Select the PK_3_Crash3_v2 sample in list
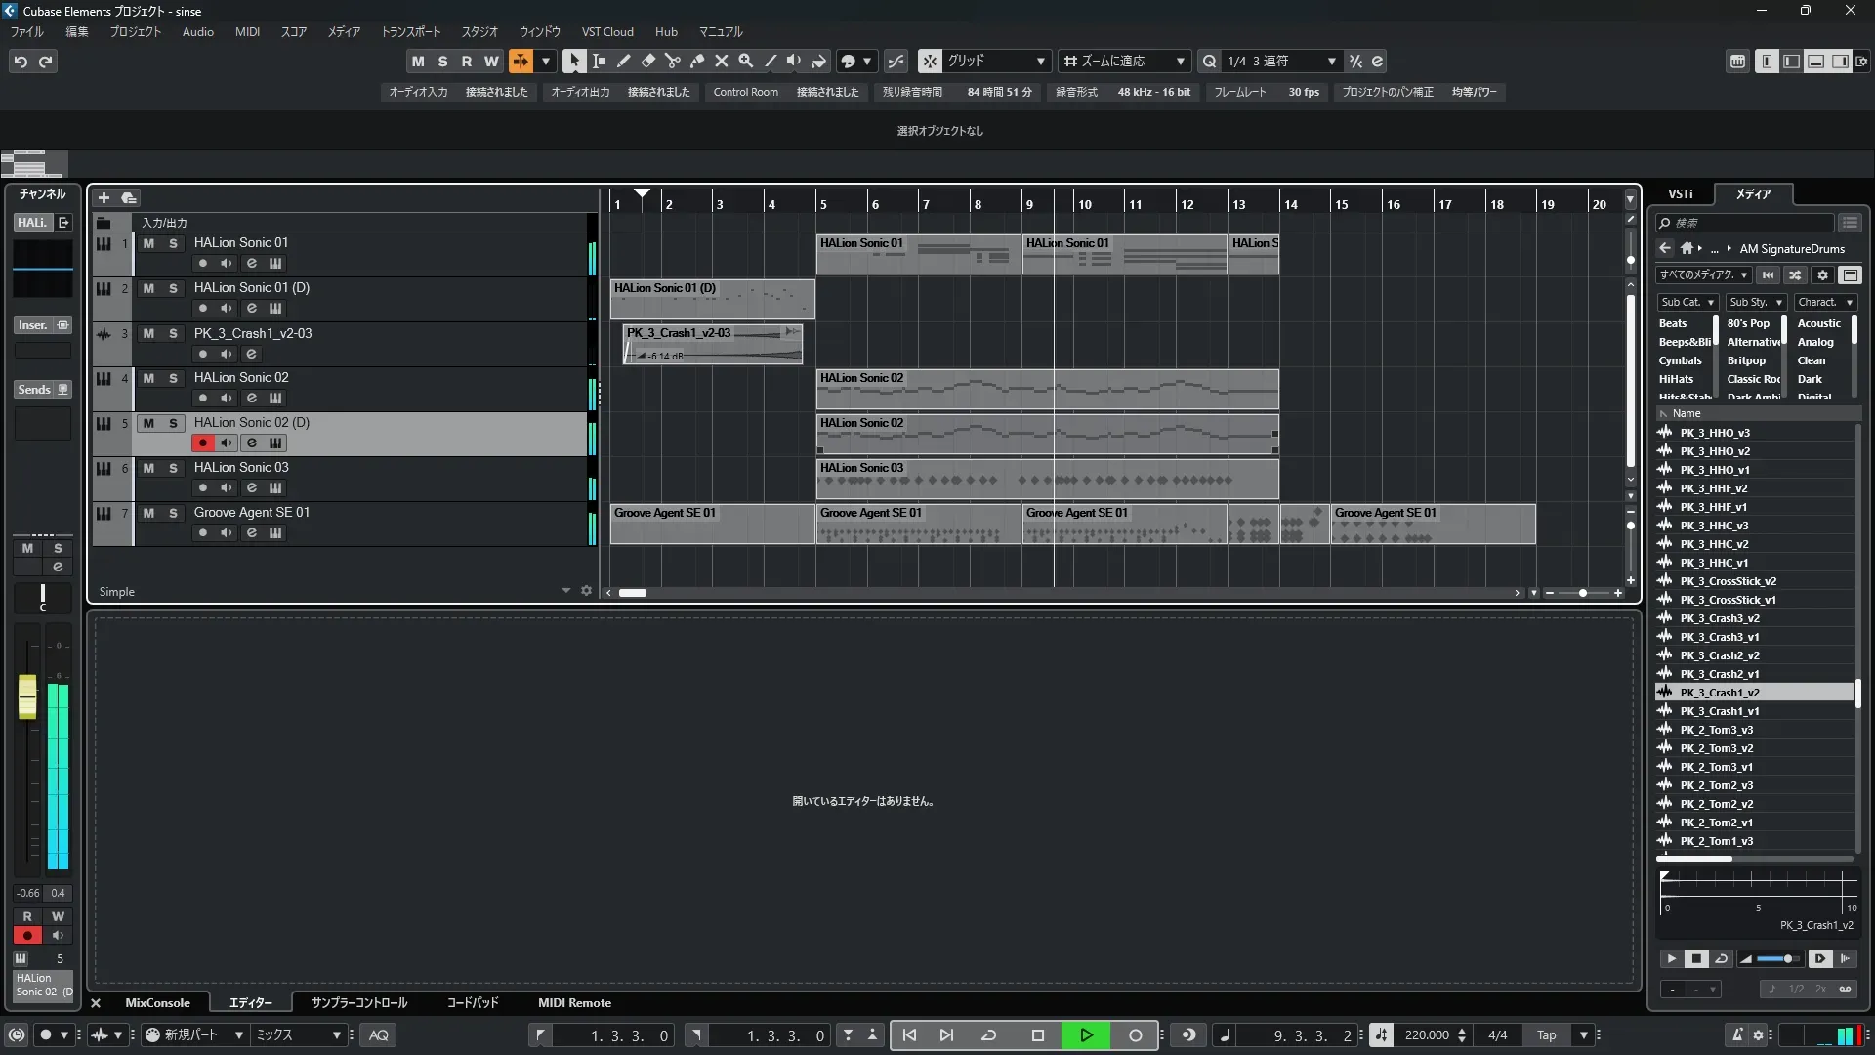Screen dimensions: 1875x1055 click(1719, 618)
